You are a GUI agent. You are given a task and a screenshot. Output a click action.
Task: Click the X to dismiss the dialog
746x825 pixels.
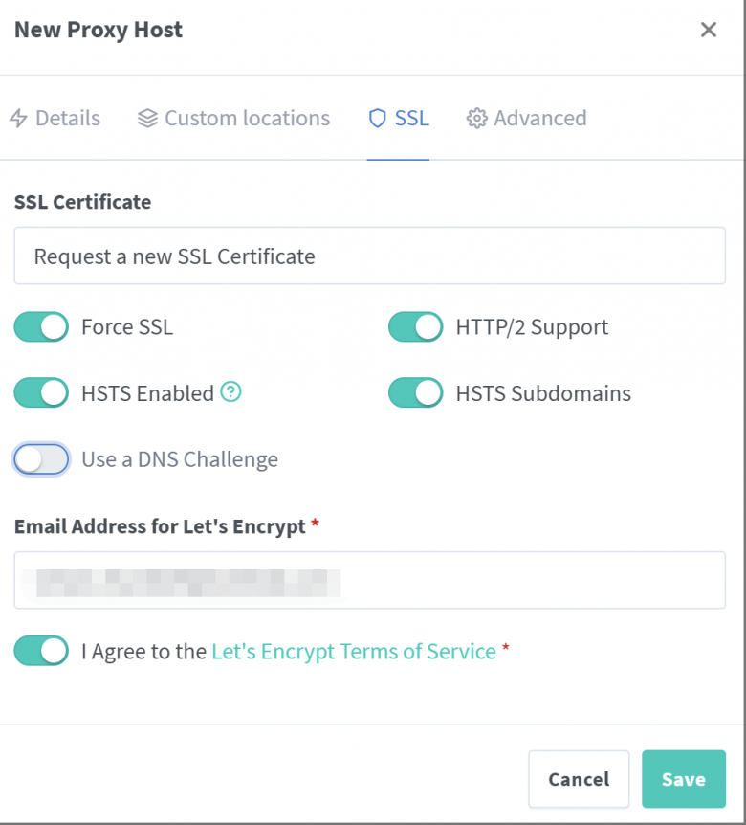(x=709, y=30)
